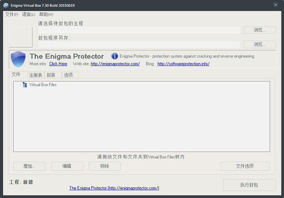Open the softwareprotection.info Blog link
The height and width of the screenshot is (198, 284).
point(183,64)
